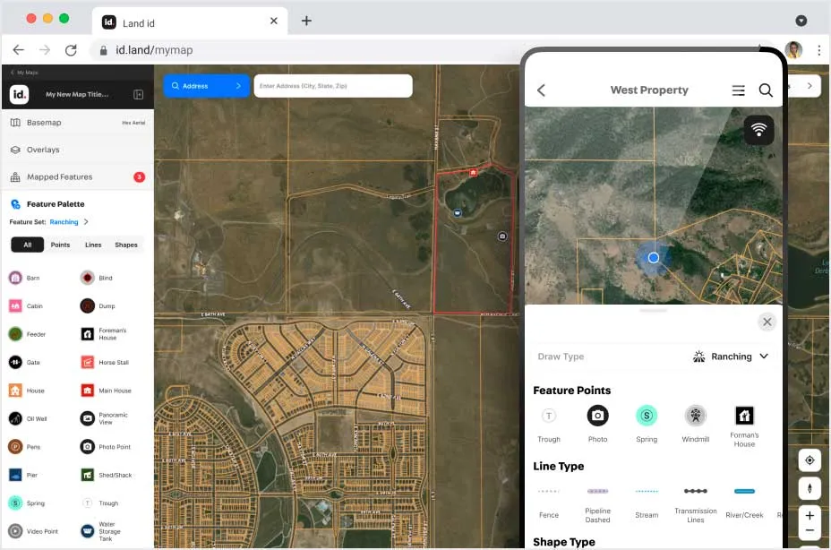Open the Address search type dropdown
Viewport: 831px width, 550px height.
pos(206,86)
